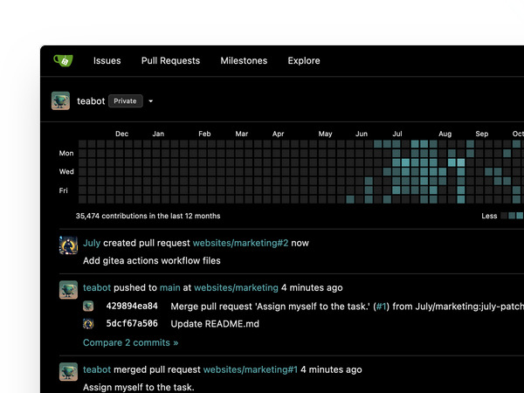524x393 pixels.
Task: Expand the teabot user switcher dropdown arrow
Action: point(150,101)
